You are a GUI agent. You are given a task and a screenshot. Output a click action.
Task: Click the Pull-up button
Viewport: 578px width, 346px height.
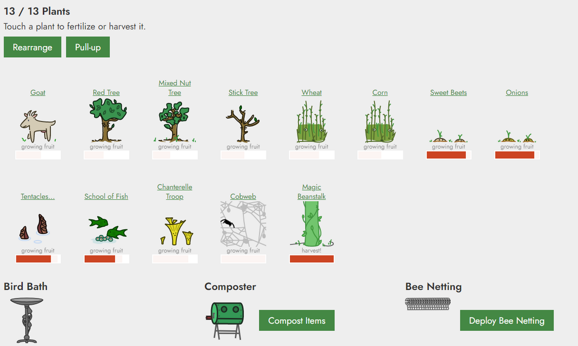click(88, 47)
